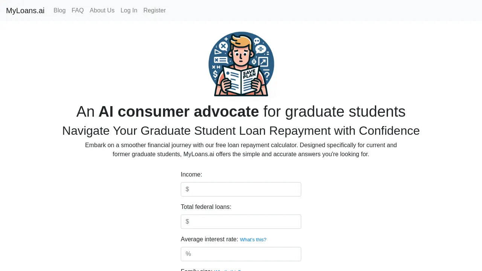Select the Income label text

191,174
